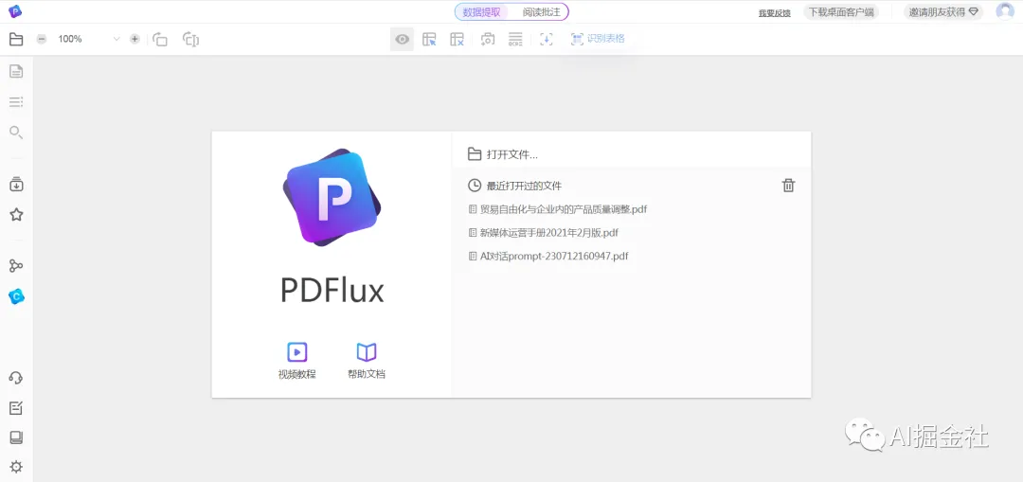Click 邀请朋友获得 button
This screenshot has height=482, width=1023.
[x=943, y=11]
